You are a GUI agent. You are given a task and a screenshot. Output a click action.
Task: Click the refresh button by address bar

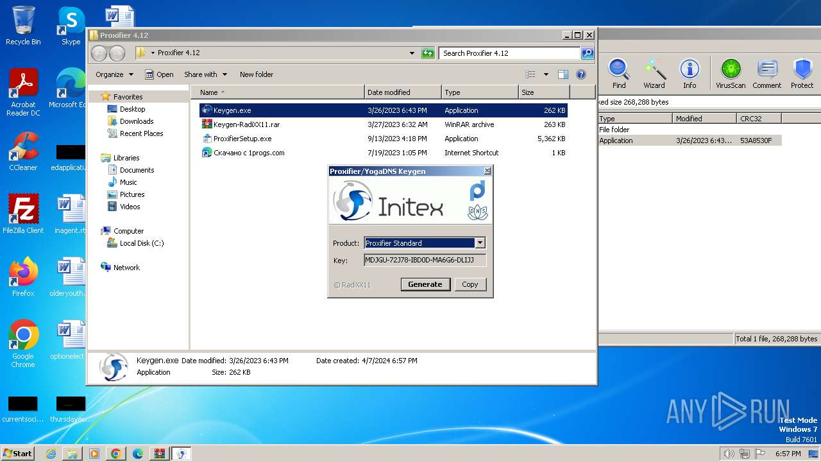tap(428, 53)
